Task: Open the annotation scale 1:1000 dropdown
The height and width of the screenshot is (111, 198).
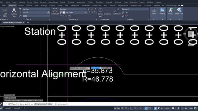Action: pyautogui.click(x=167, y=108)
